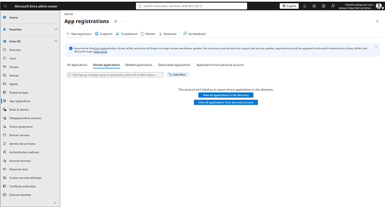The image size is (385, 207).
Task: Click Troubleshoot in toolbar
Action: (127, 34)
